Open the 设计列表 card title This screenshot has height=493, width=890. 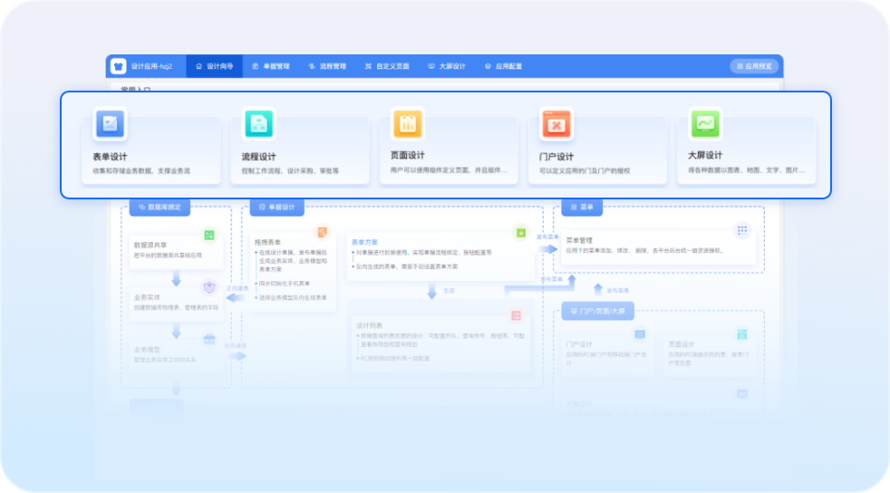click(x=370, y=325)
